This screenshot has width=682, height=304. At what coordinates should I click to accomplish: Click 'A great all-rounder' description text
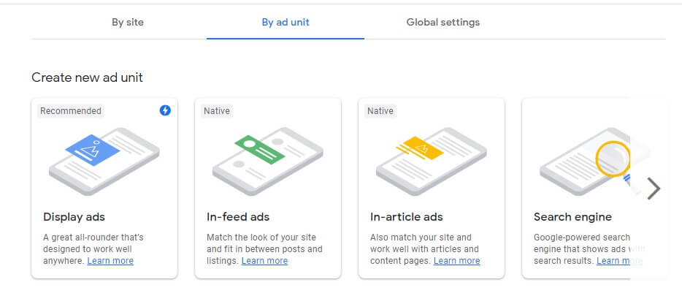93,249
